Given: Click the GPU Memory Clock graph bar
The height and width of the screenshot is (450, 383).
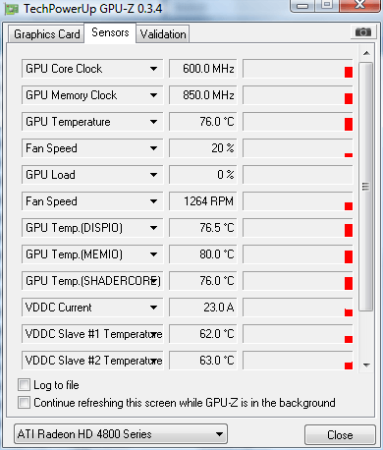Looking at the screenshot, I should pos(298,95).
